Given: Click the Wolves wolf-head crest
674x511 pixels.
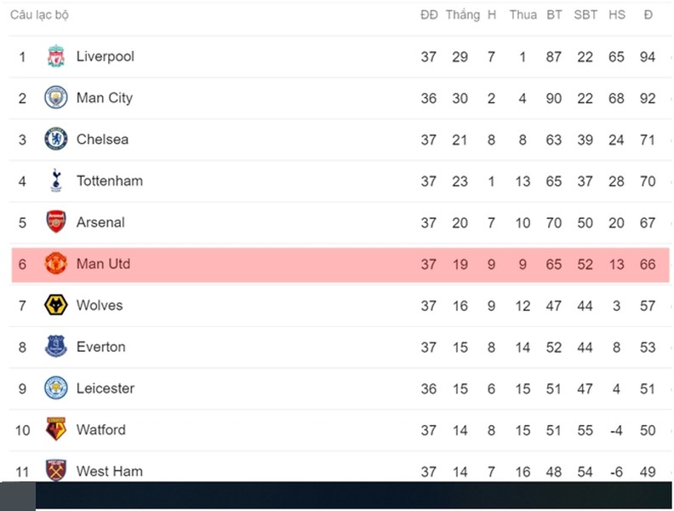Looking at the screenshot, I should (56, 305).
